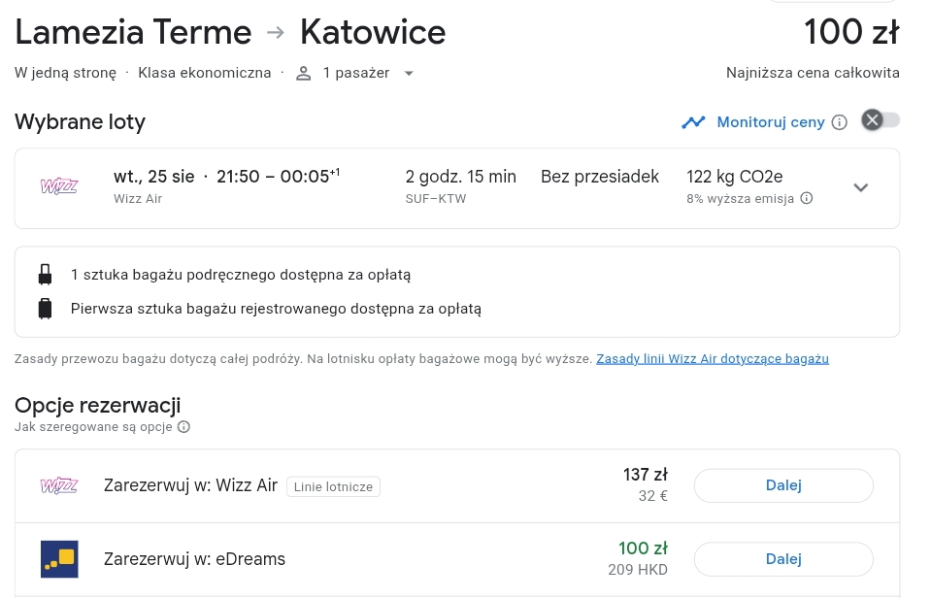Screen dimensions: 931x598
Task: Open the emissions info icon near 8% wyższa emisja
Action: [807, 198]
